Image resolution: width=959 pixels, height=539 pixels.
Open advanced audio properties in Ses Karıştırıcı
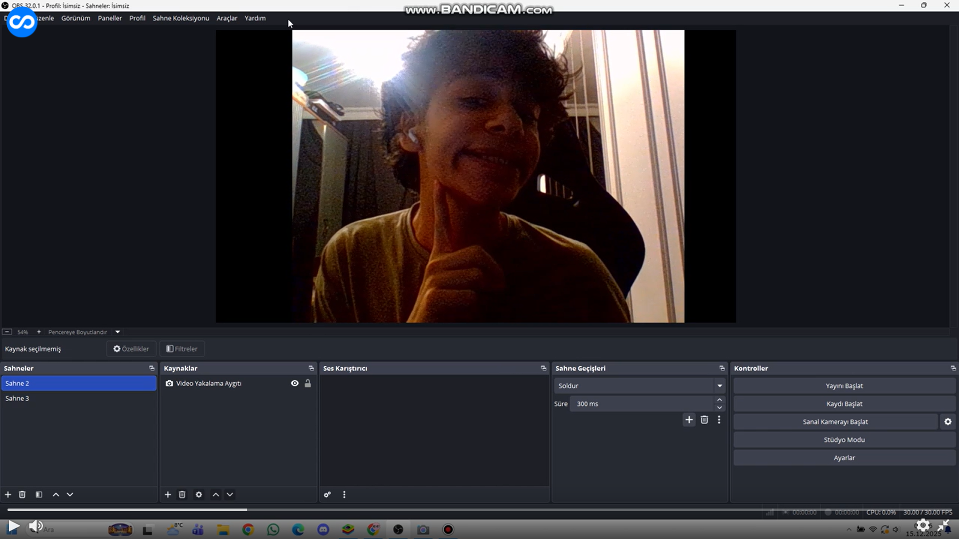[327, 495]
